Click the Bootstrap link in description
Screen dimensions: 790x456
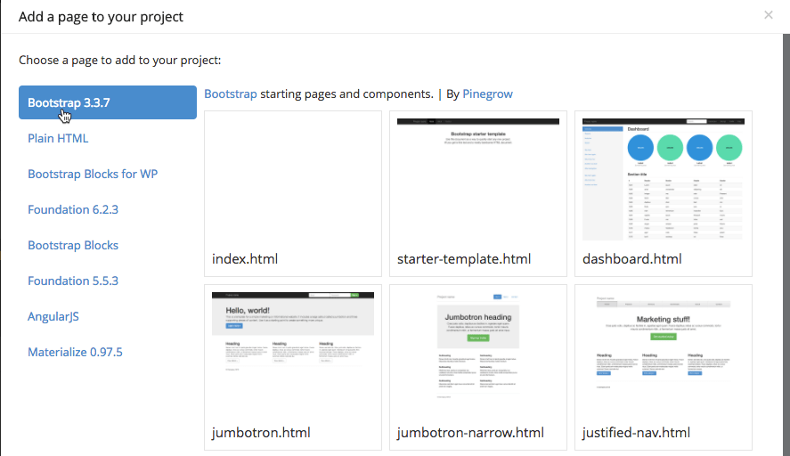click(x=230, y=94)
